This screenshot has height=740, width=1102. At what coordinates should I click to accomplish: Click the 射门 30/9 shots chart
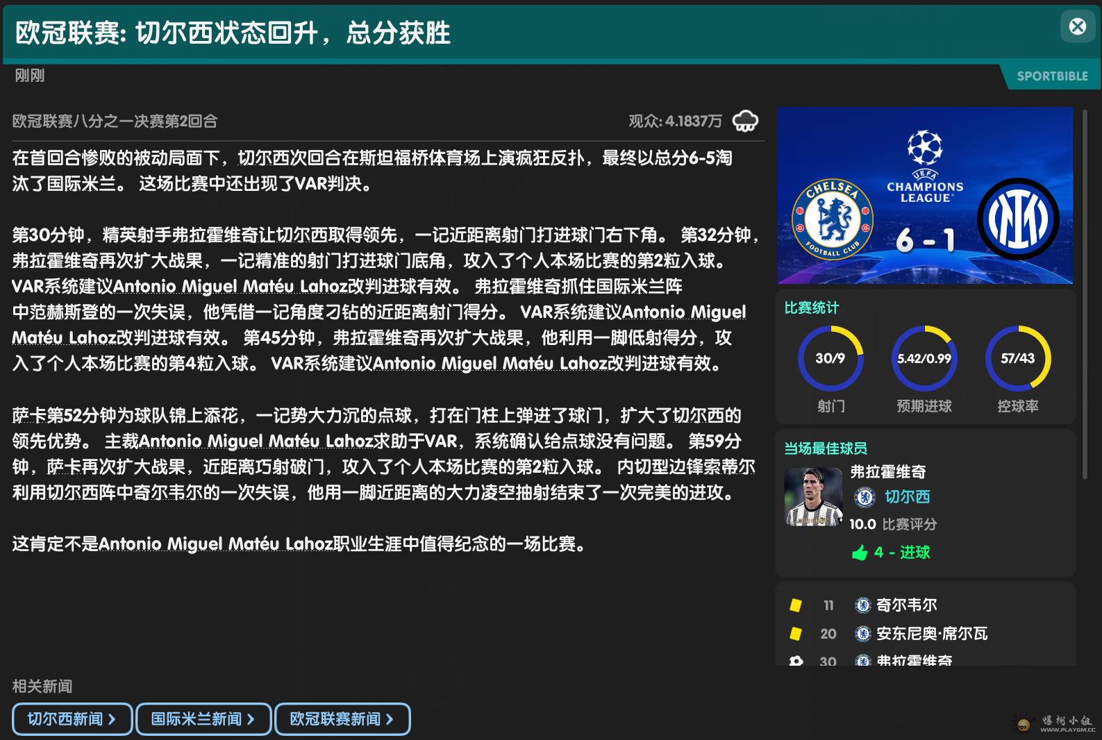(830, 358)
